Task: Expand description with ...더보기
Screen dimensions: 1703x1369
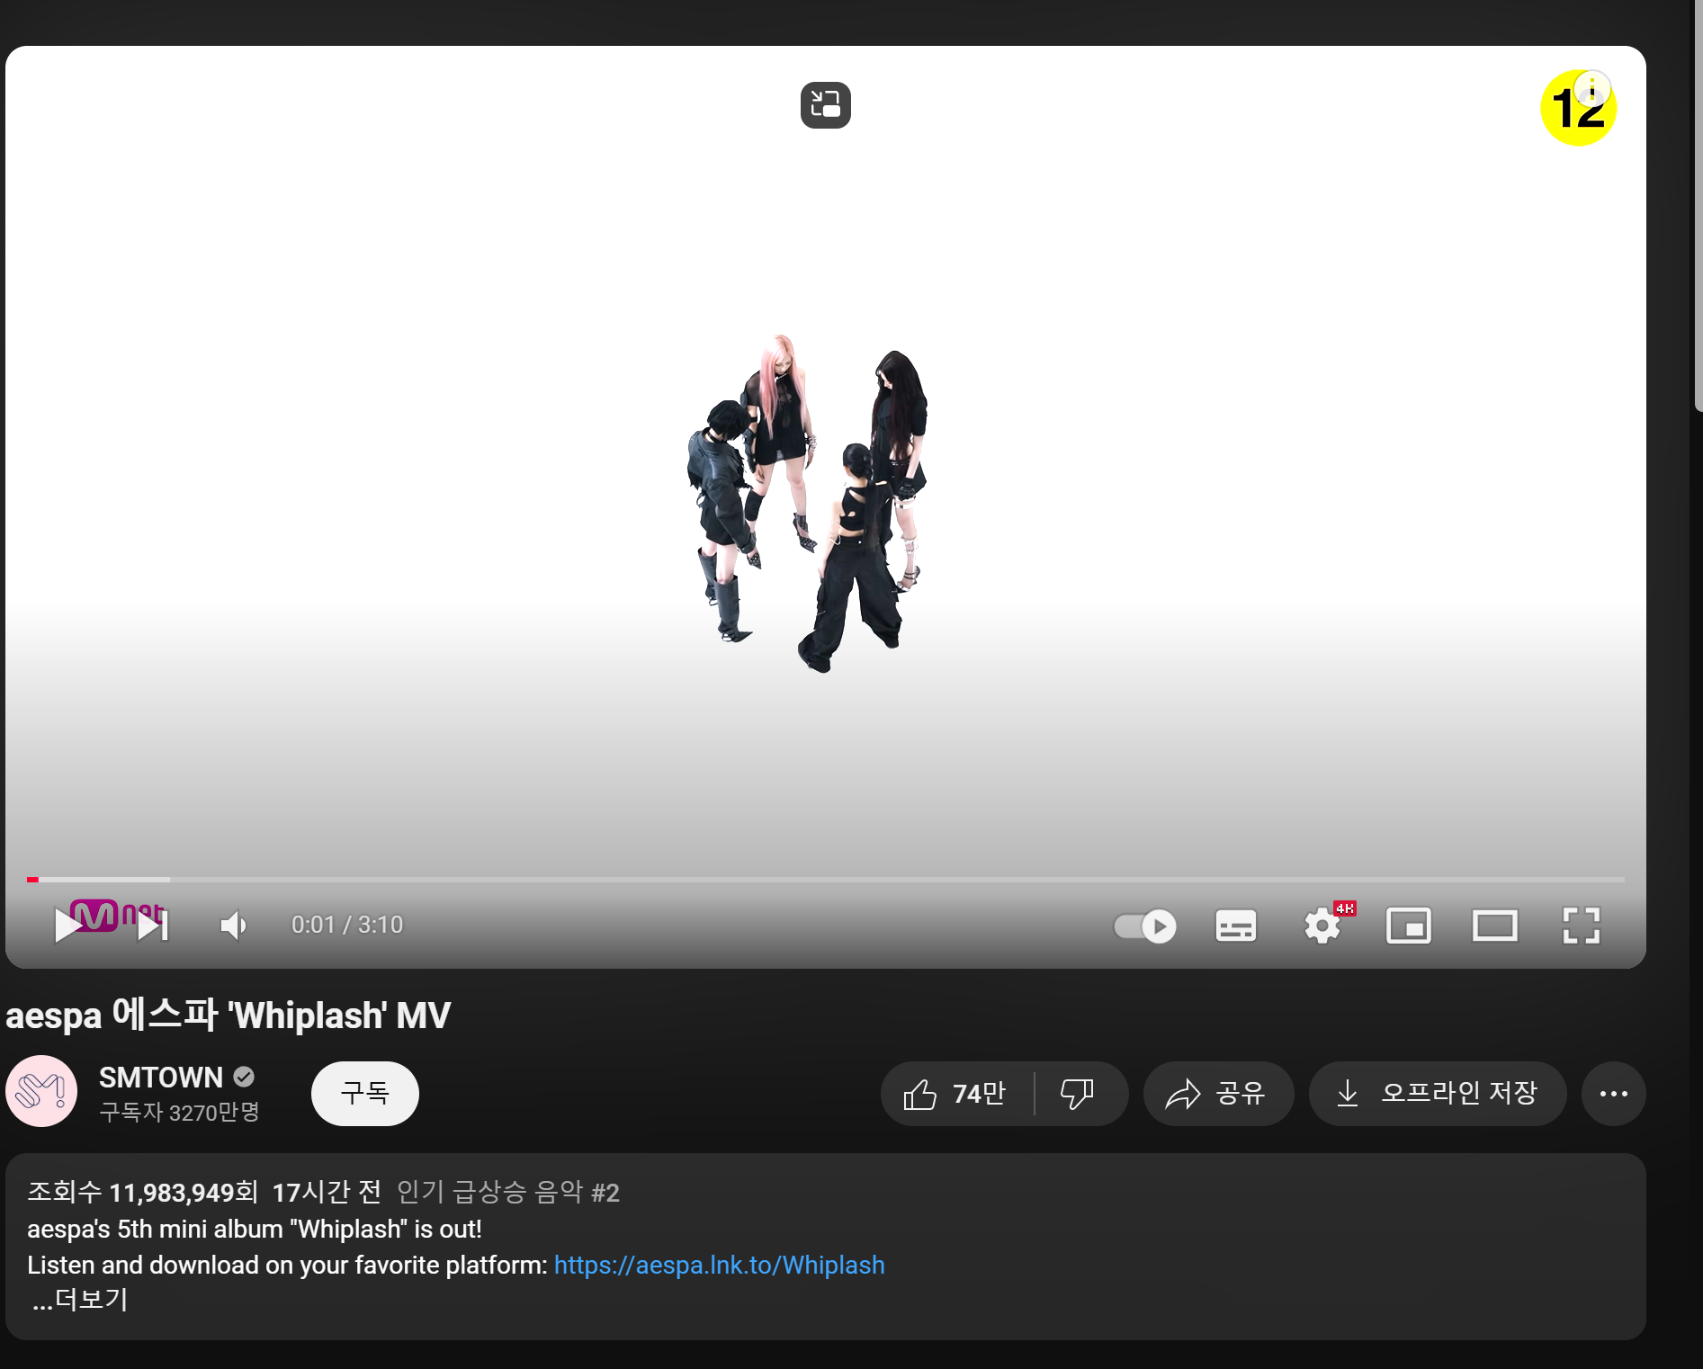Action: pyautogui.click(x=80, y=1300)
